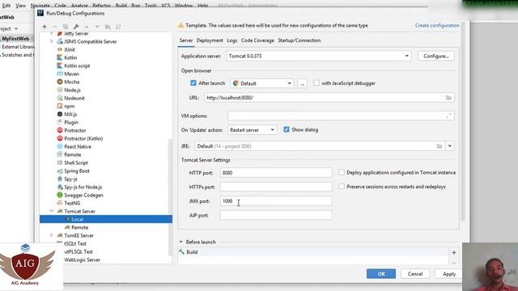Select Local under Tomcat Server
Viewport: 518px width, 291px height.
tap(106, 219)
